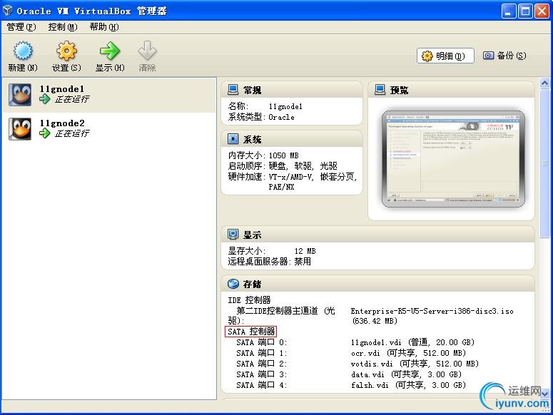Click the IDE 控制器 label
The width and height of the screenshot is (553, 415).
coord(249,300)
